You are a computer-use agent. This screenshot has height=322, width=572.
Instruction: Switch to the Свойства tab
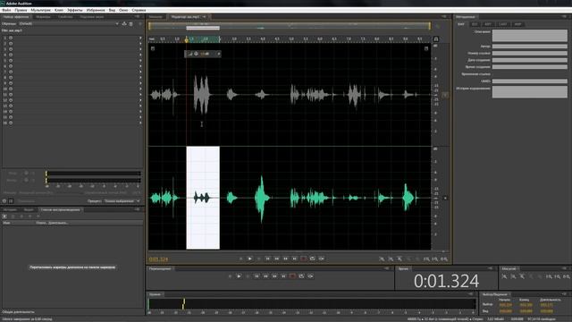pyautogui.click(x=65, y=17)
